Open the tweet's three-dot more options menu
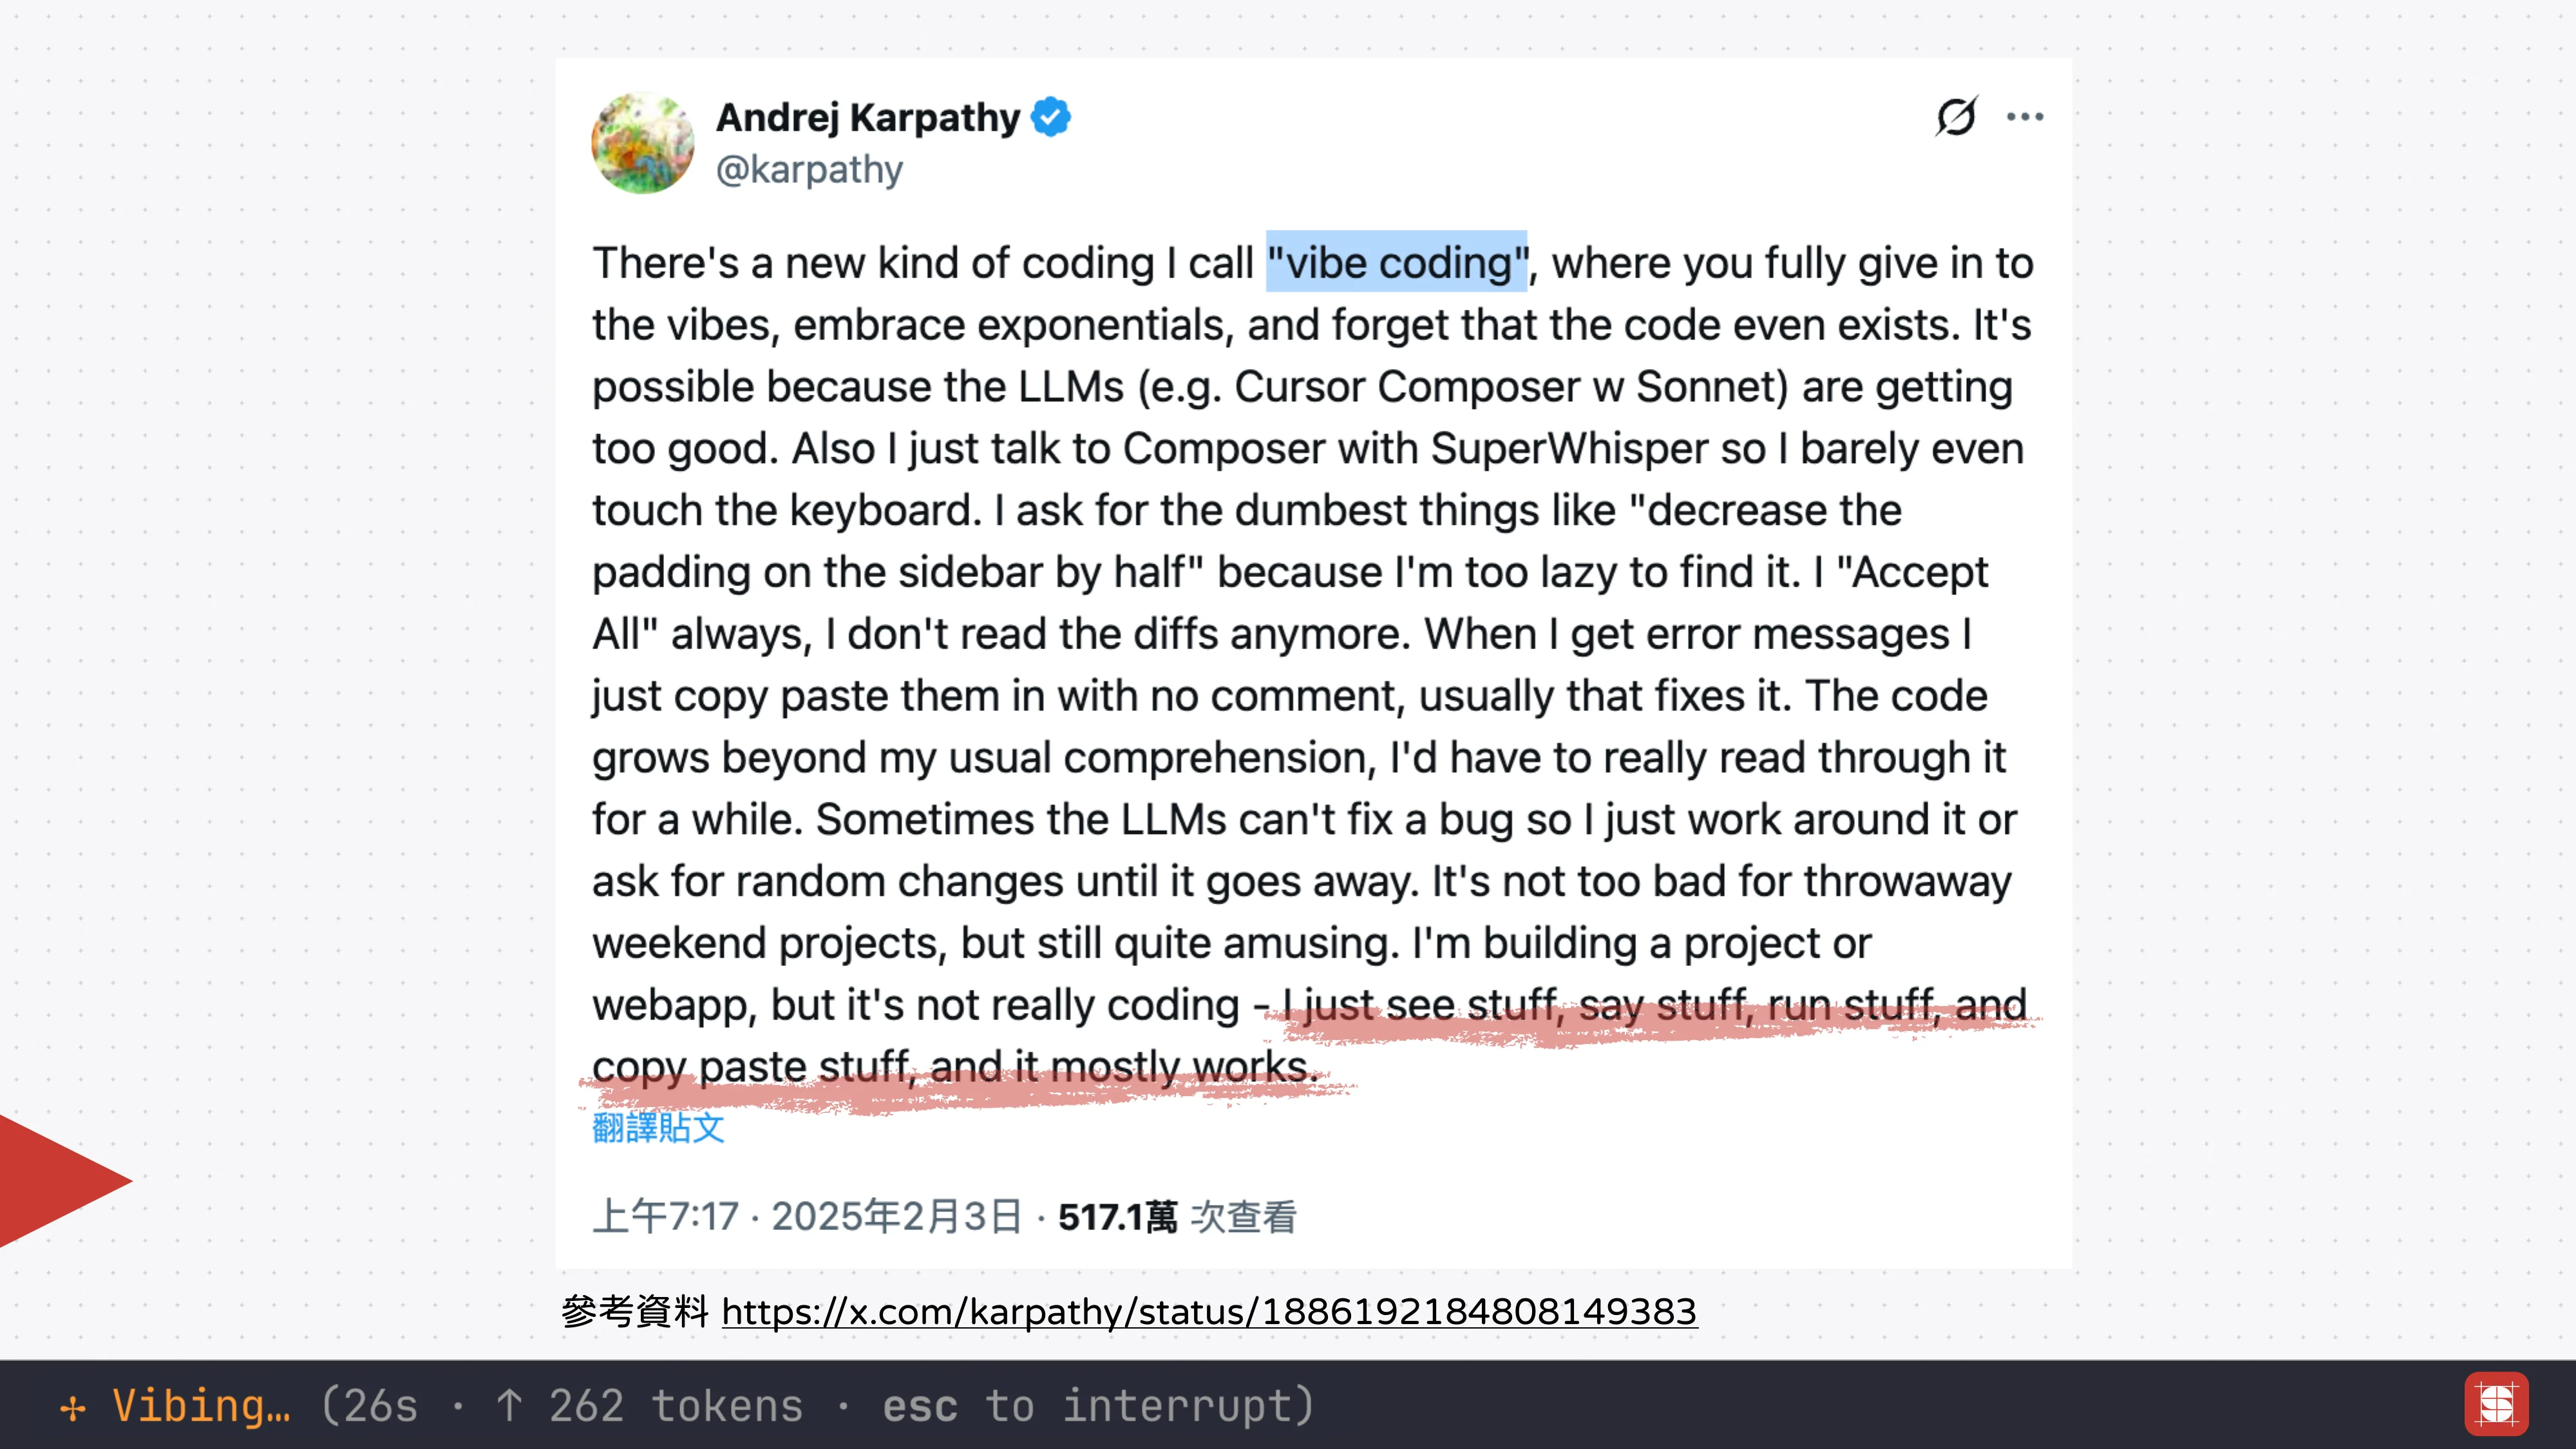The height and width of the screenshot is (1449, 2576). pyautogui.click(x=2024, y=115)
